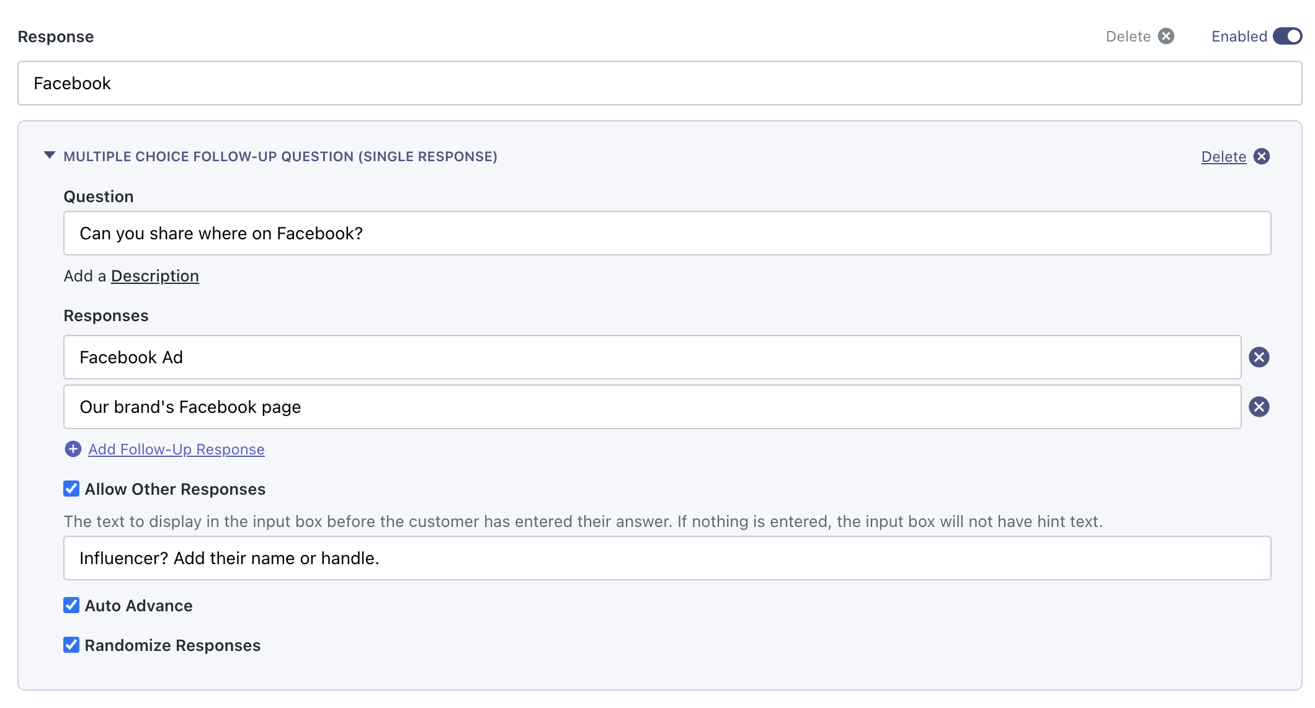Edit the 'Our brand's Facebook page' input
Screen dimensions: 1315x708
(x=651, y=407)
